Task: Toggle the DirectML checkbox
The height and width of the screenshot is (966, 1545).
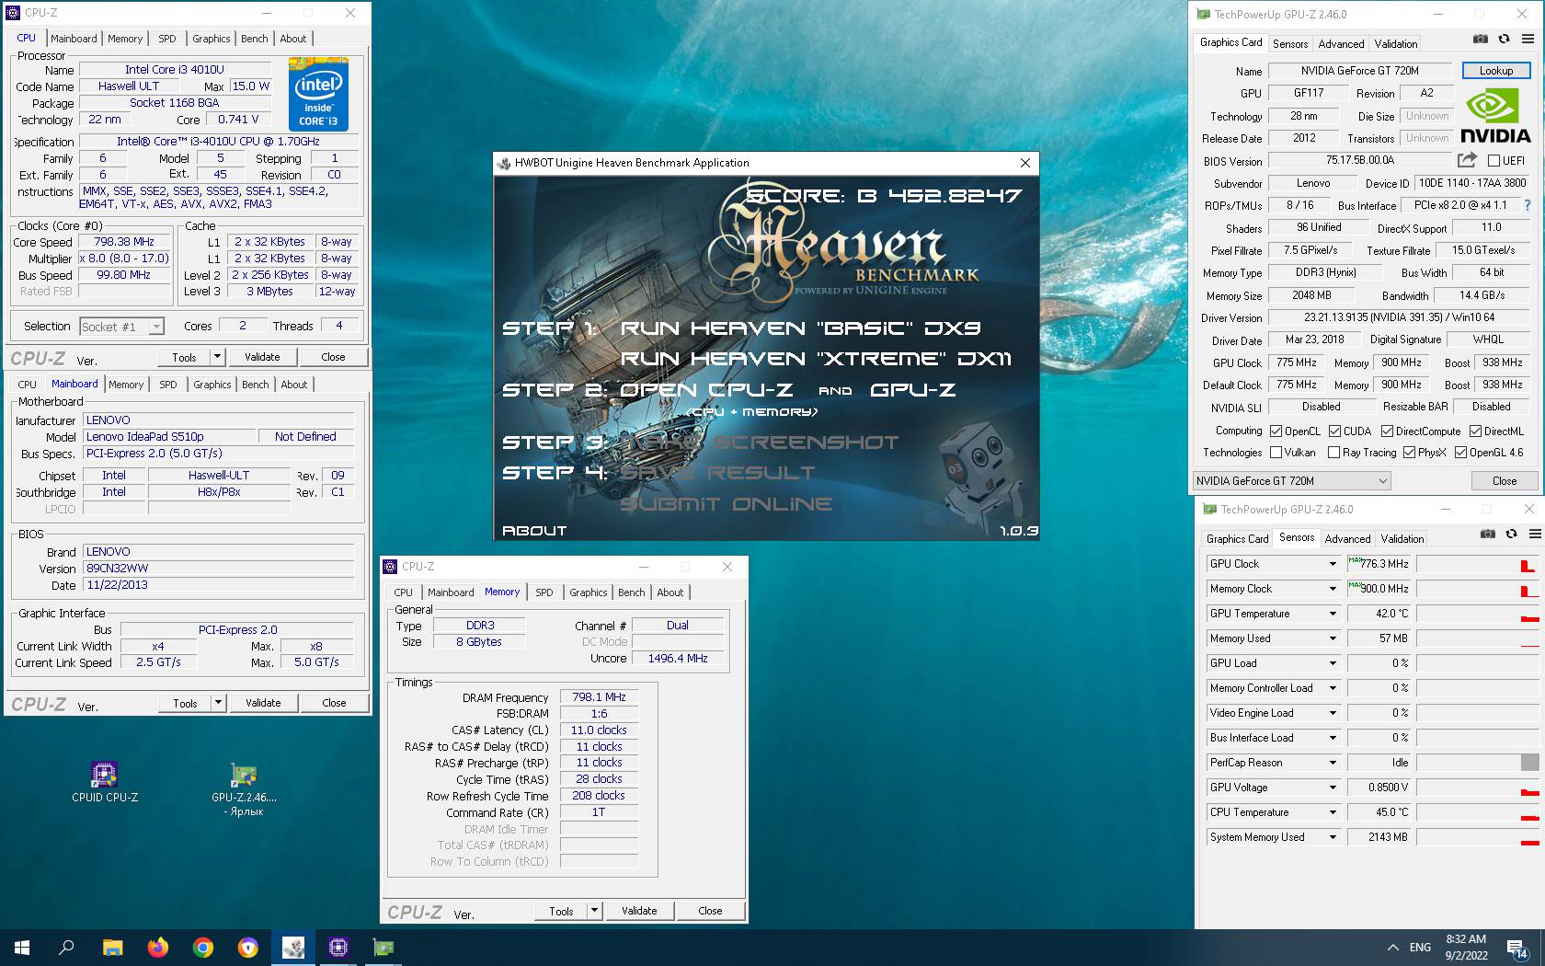Action: (1475, 431)
